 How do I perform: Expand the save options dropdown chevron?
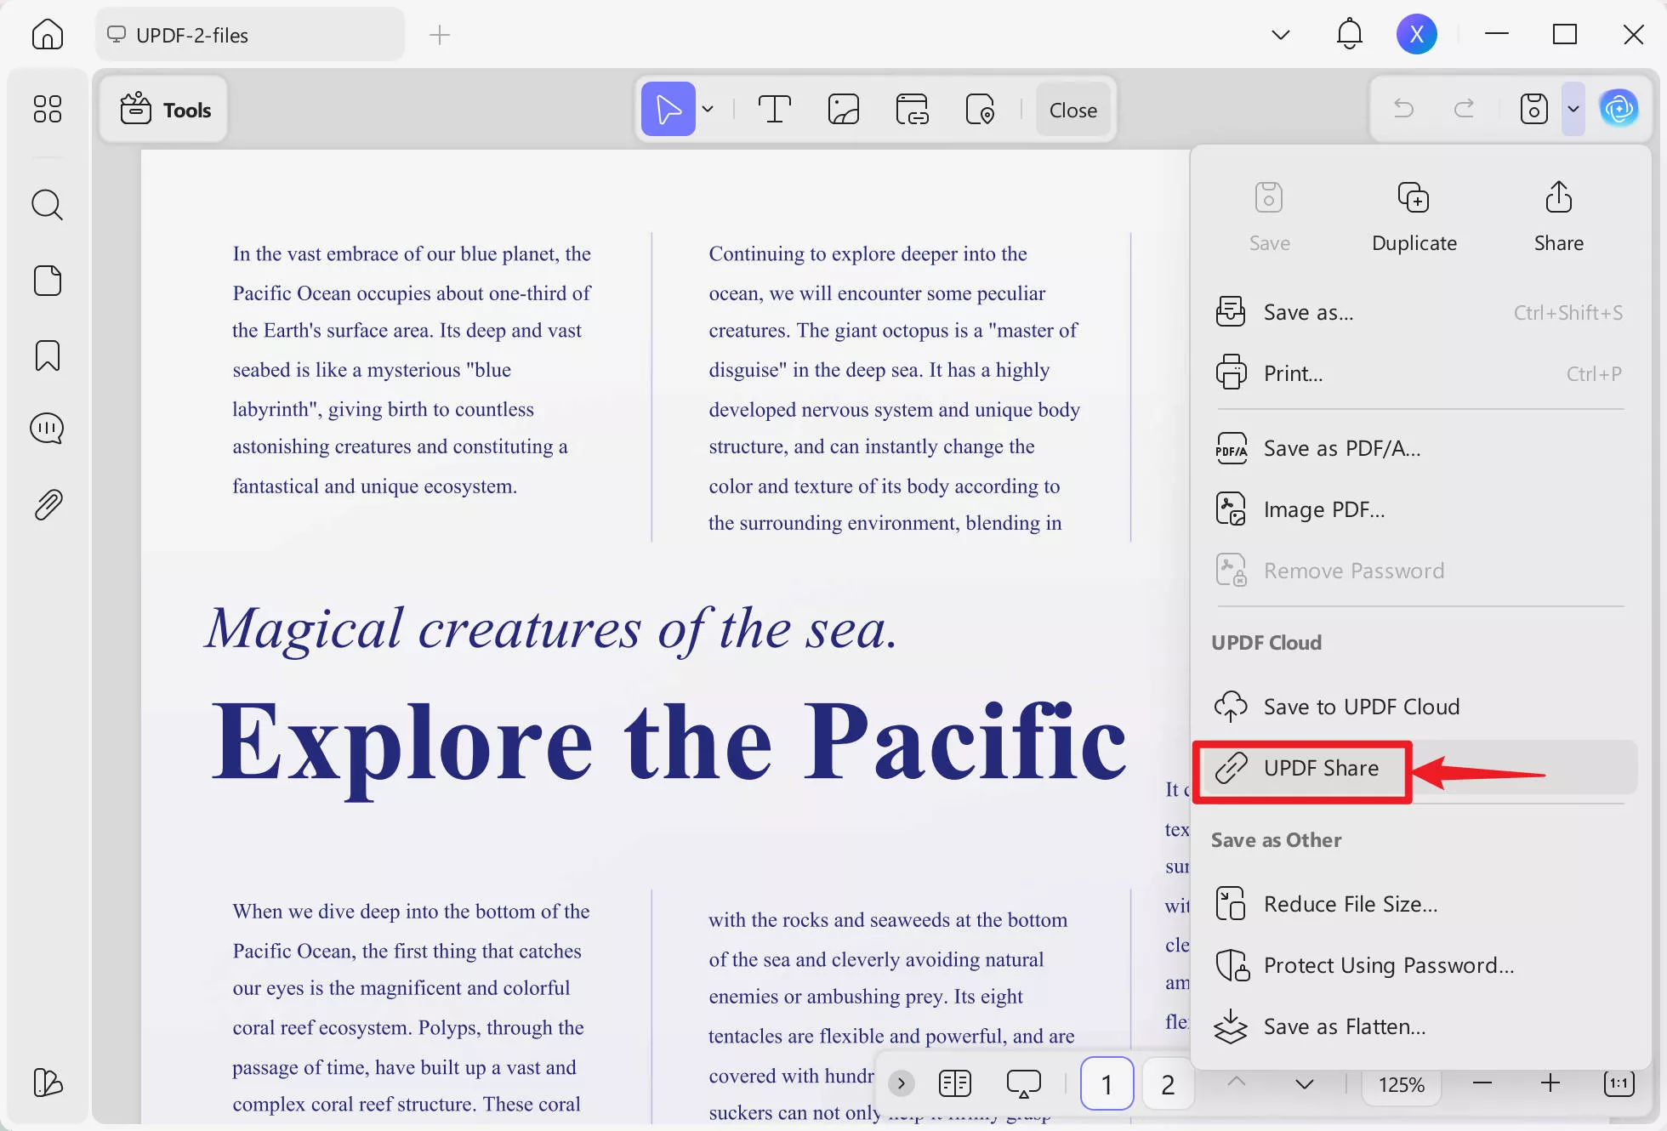coord(1573,109)
